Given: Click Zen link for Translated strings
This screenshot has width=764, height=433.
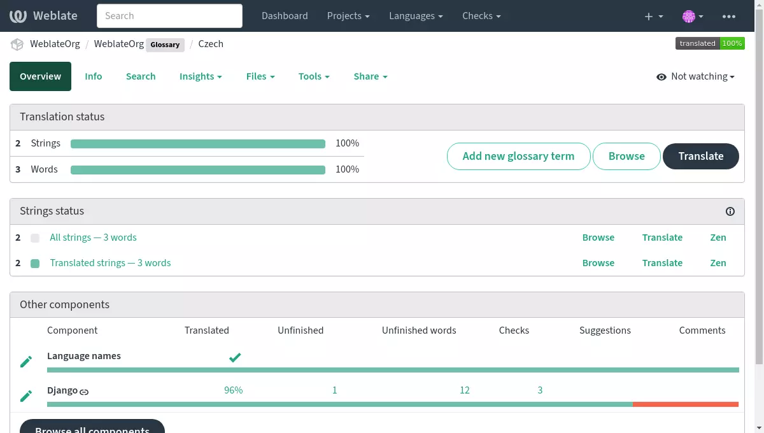Looking at the screenshot, I should (718, 263).
